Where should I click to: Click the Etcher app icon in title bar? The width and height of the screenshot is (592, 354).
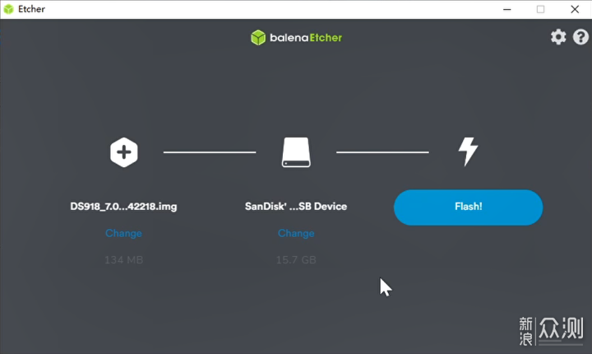(8, 9)
